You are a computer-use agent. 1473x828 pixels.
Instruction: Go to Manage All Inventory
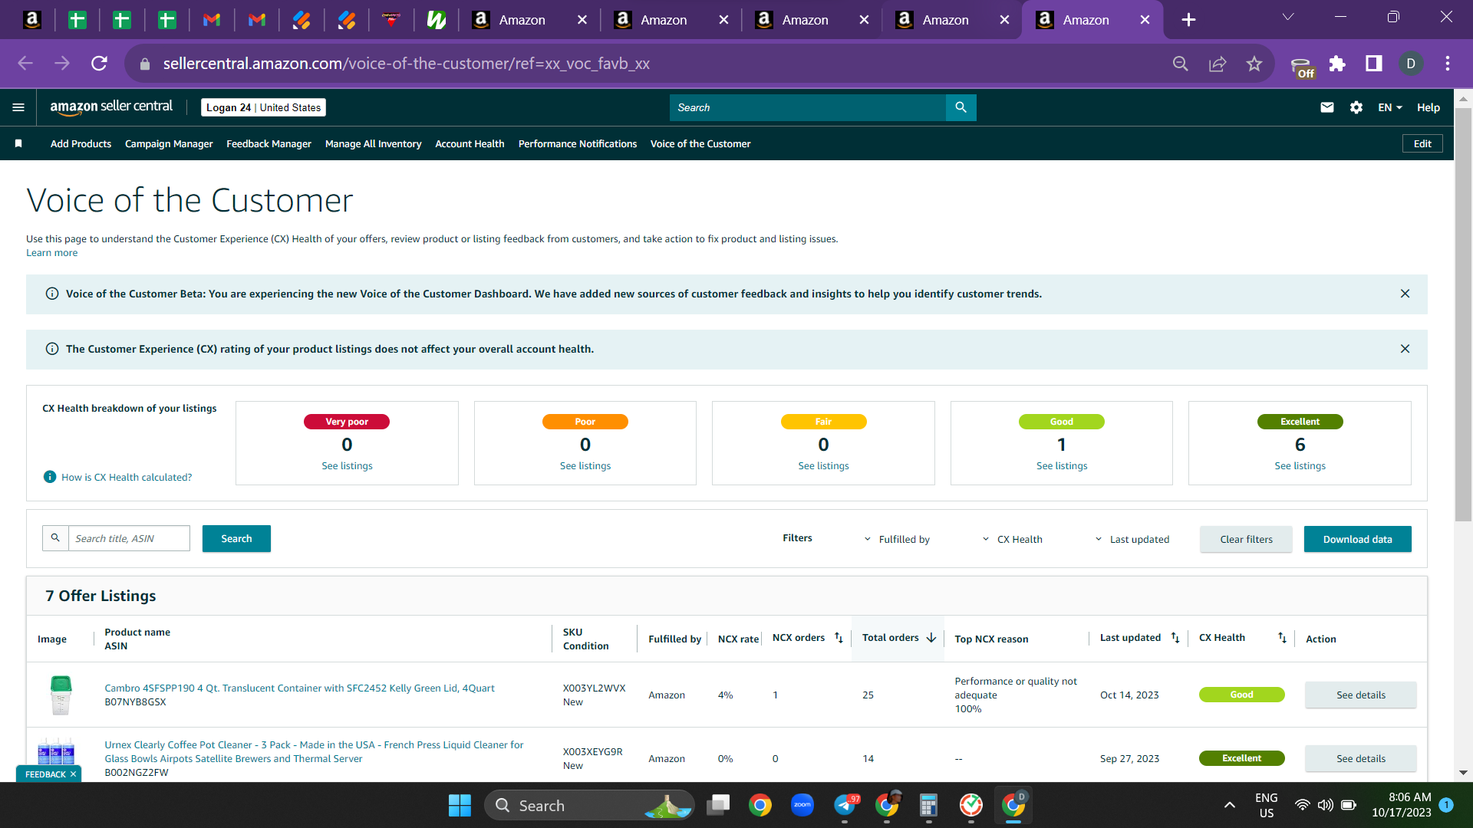coord(373,143)
